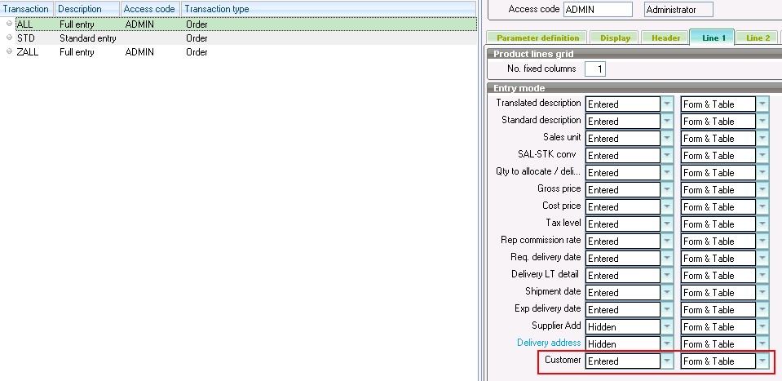
Task: Go to the Line 2 tab
Action: pyautogui.click(x=758, y=38)
